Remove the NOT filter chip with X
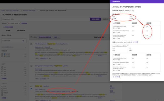The image size is (164, 101). (x=19, y=23)
